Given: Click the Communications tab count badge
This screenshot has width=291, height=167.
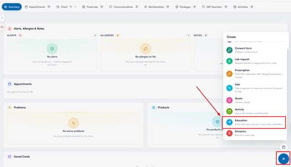Looking at the screenshot, I should pos(137,7).
